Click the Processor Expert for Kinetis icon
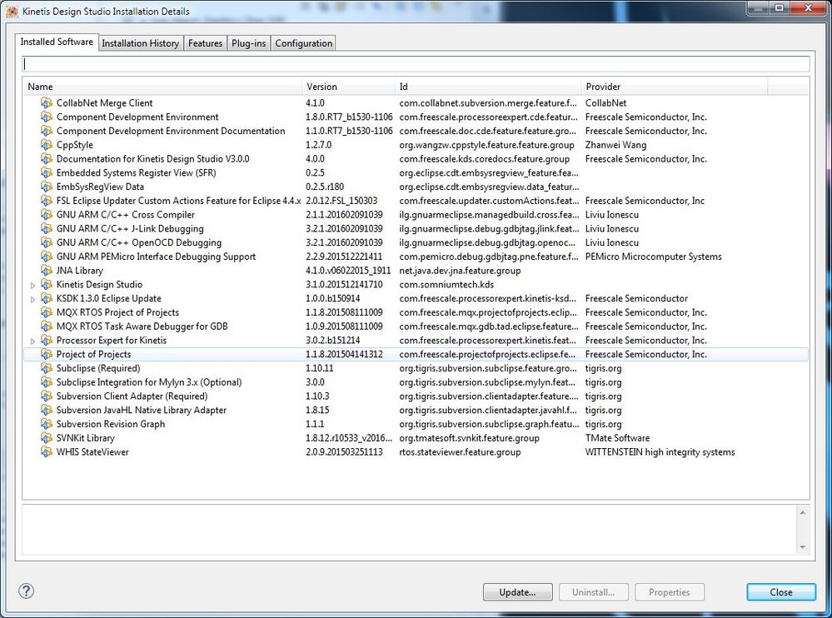Viewport: 832px width, 618px height. tap(47, 341)
